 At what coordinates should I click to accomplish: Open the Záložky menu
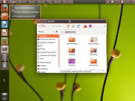point(57,2)
